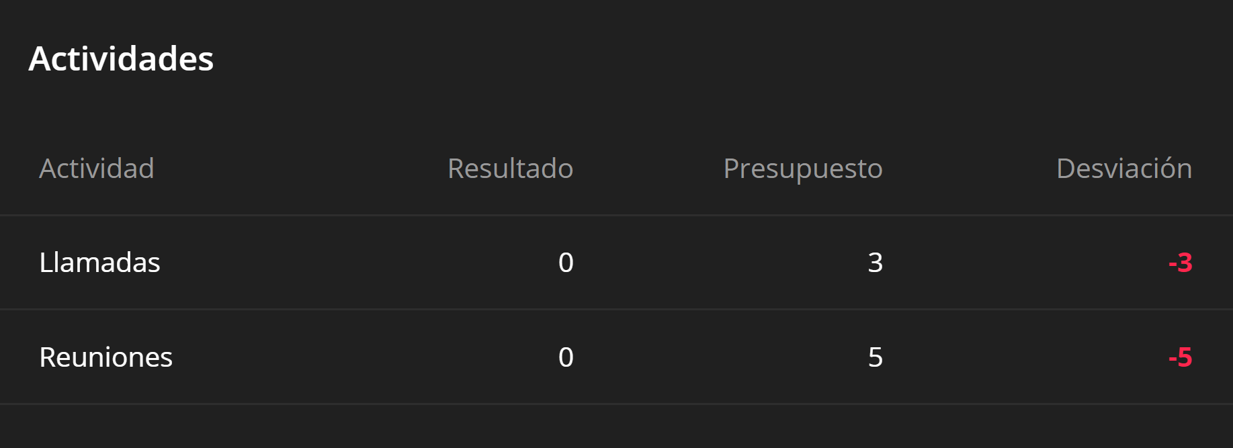Click the Resultado value for Reuniones
The width and height of the screenshot is (1233, 448).
click(x=566, y=357)
